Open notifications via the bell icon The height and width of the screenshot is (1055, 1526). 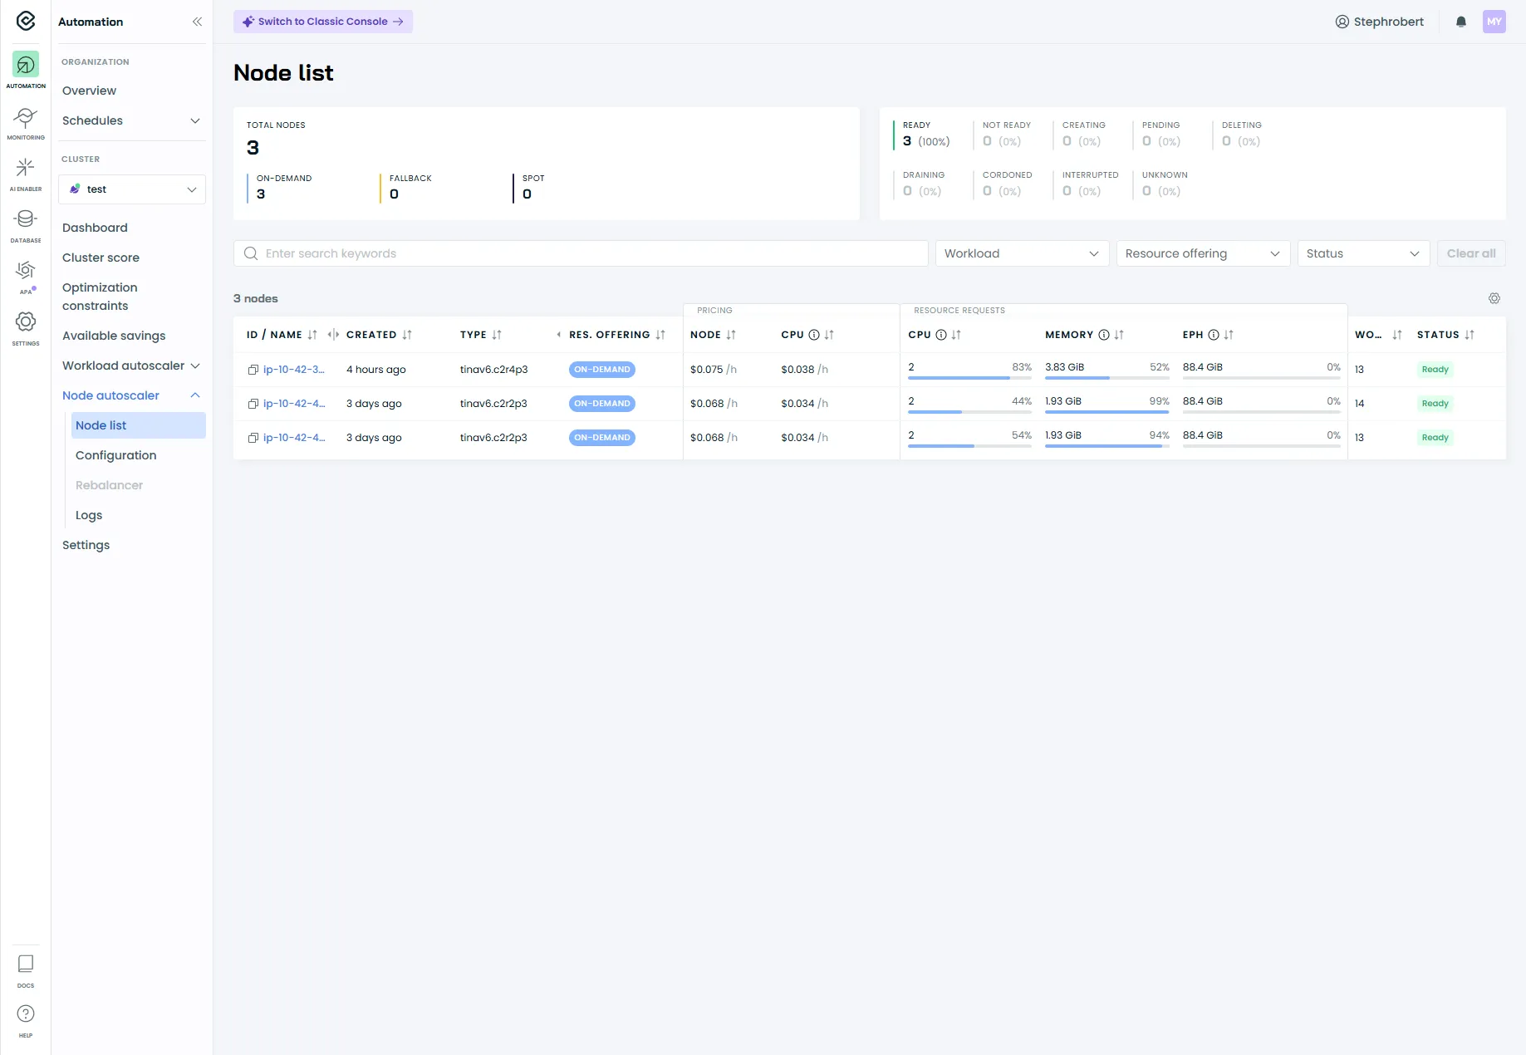point(1460,22)
